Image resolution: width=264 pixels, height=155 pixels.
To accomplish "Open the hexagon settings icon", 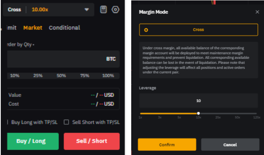I will pyautogui.click(x=115, y=9).
